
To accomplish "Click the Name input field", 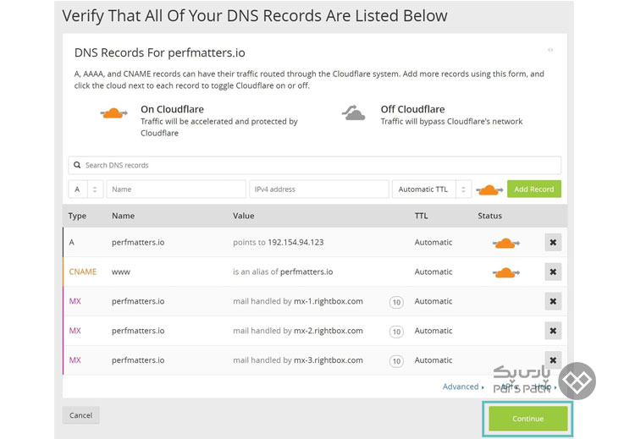I will (176, 189).
